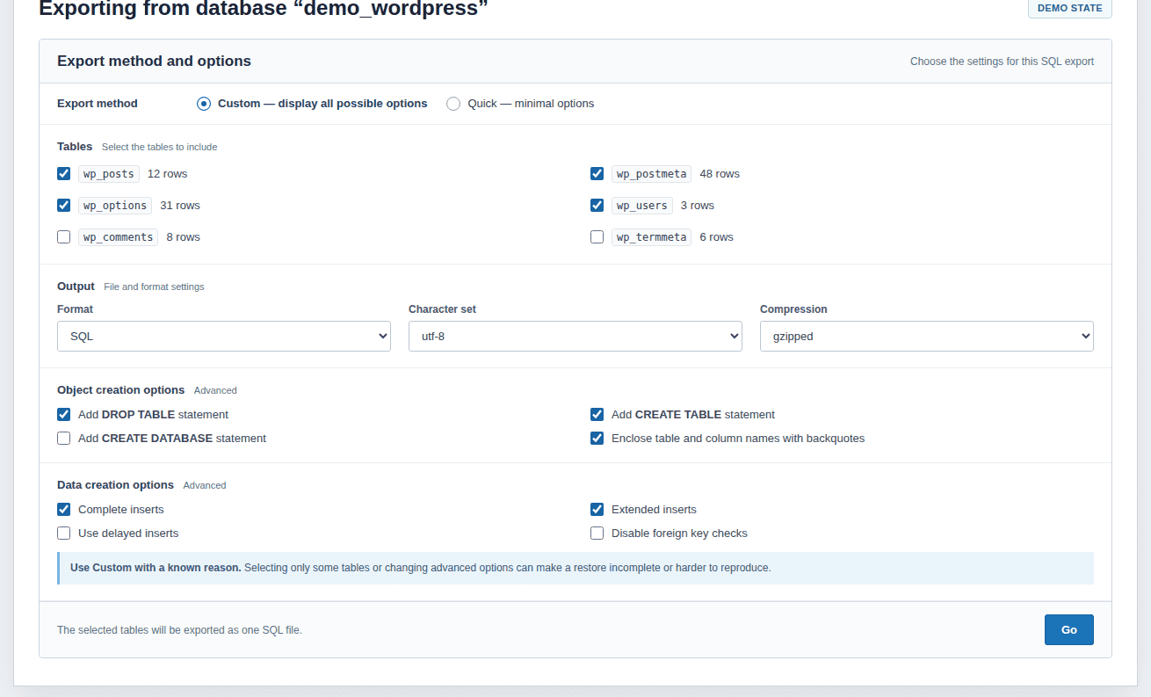Click the 'Choose the settings for this SQL export' text
Viewport: 1151px width, 697px height.
click(1002, 62)
